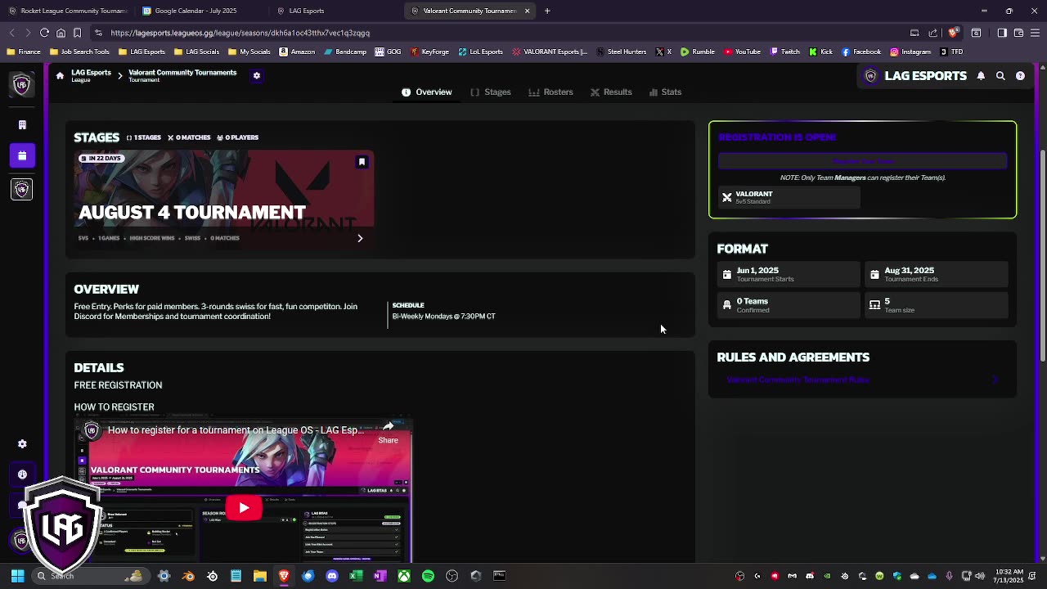Click the LAG Esports League breadcrumb link
The width and height of the screenshot is (1047, 589).
point(91,75)
